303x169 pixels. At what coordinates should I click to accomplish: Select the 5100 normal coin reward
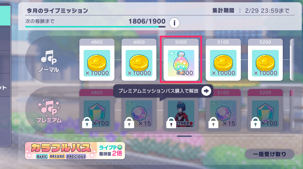[x=223, y=60]
